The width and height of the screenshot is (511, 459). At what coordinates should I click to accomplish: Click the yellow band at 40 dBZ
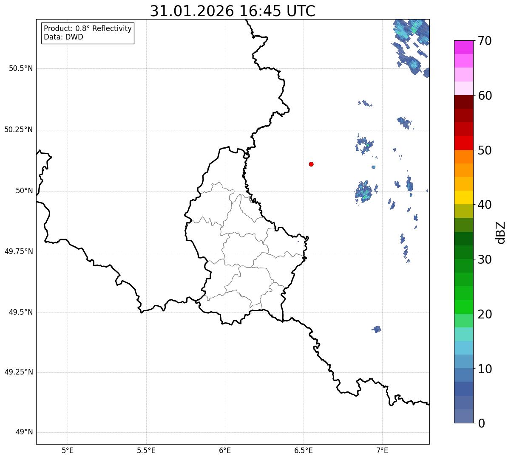click(464, 197)
